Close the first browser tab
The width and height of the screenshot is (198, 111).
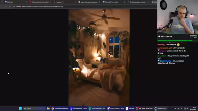[26, 2]
